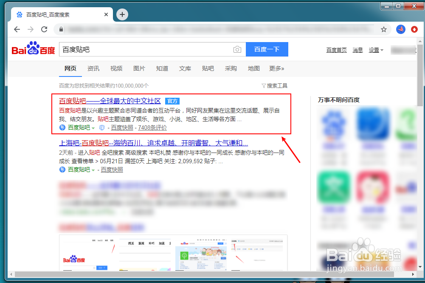The image size is (425, 283).
Task: Switch to the 文库 tab
Action: pyautogui.click(x=185, y=68)
